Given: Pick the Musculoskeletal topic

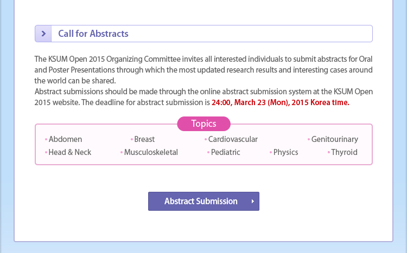Looking at the screenshot, I should coord(151,152).
